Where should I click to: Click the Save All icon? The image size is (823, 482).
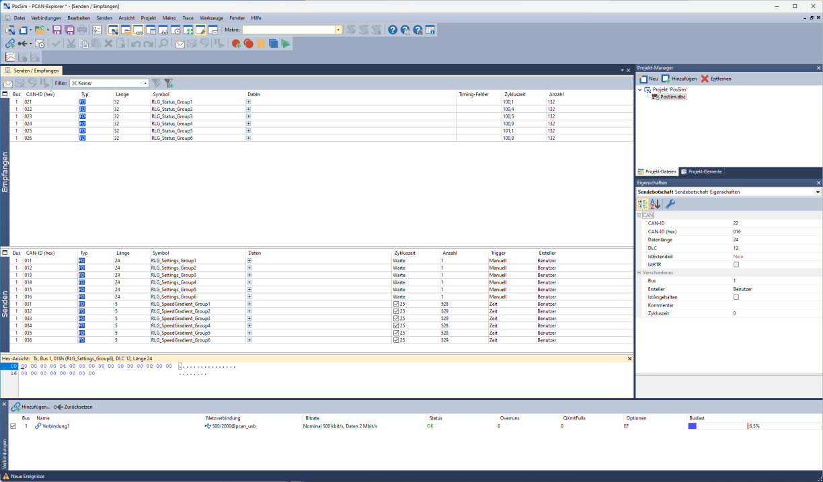[x=70, y=30]
